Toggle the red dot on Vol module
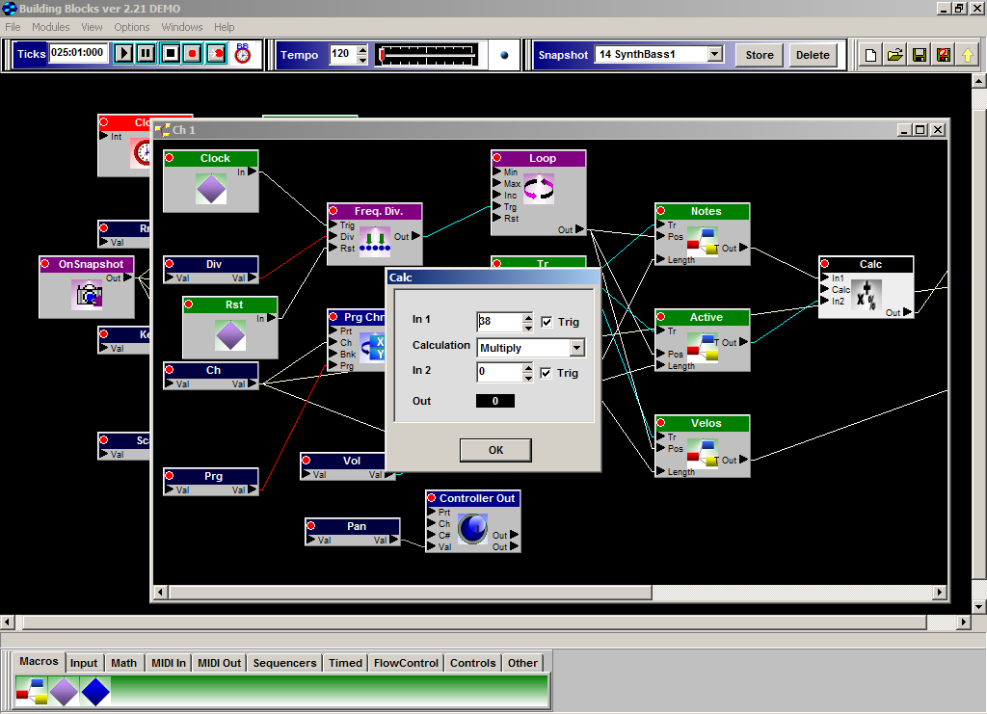The width and height of the screenshot is (987, 714). point(306,461)
